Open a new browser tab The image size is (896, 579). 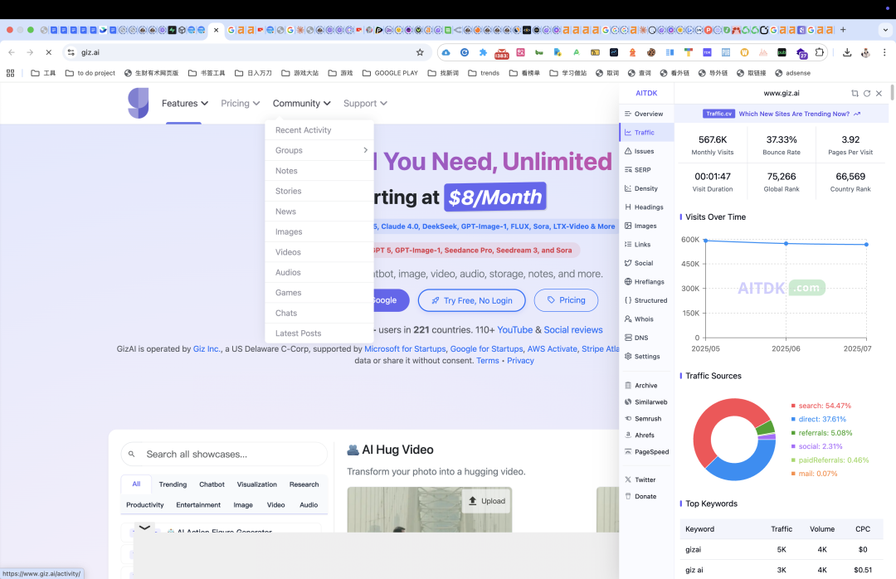coord(843,30)
